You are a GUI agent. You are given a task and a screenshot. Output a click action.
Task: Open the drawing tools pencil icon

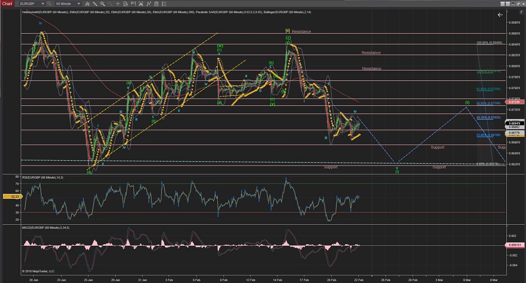[95, 4]
